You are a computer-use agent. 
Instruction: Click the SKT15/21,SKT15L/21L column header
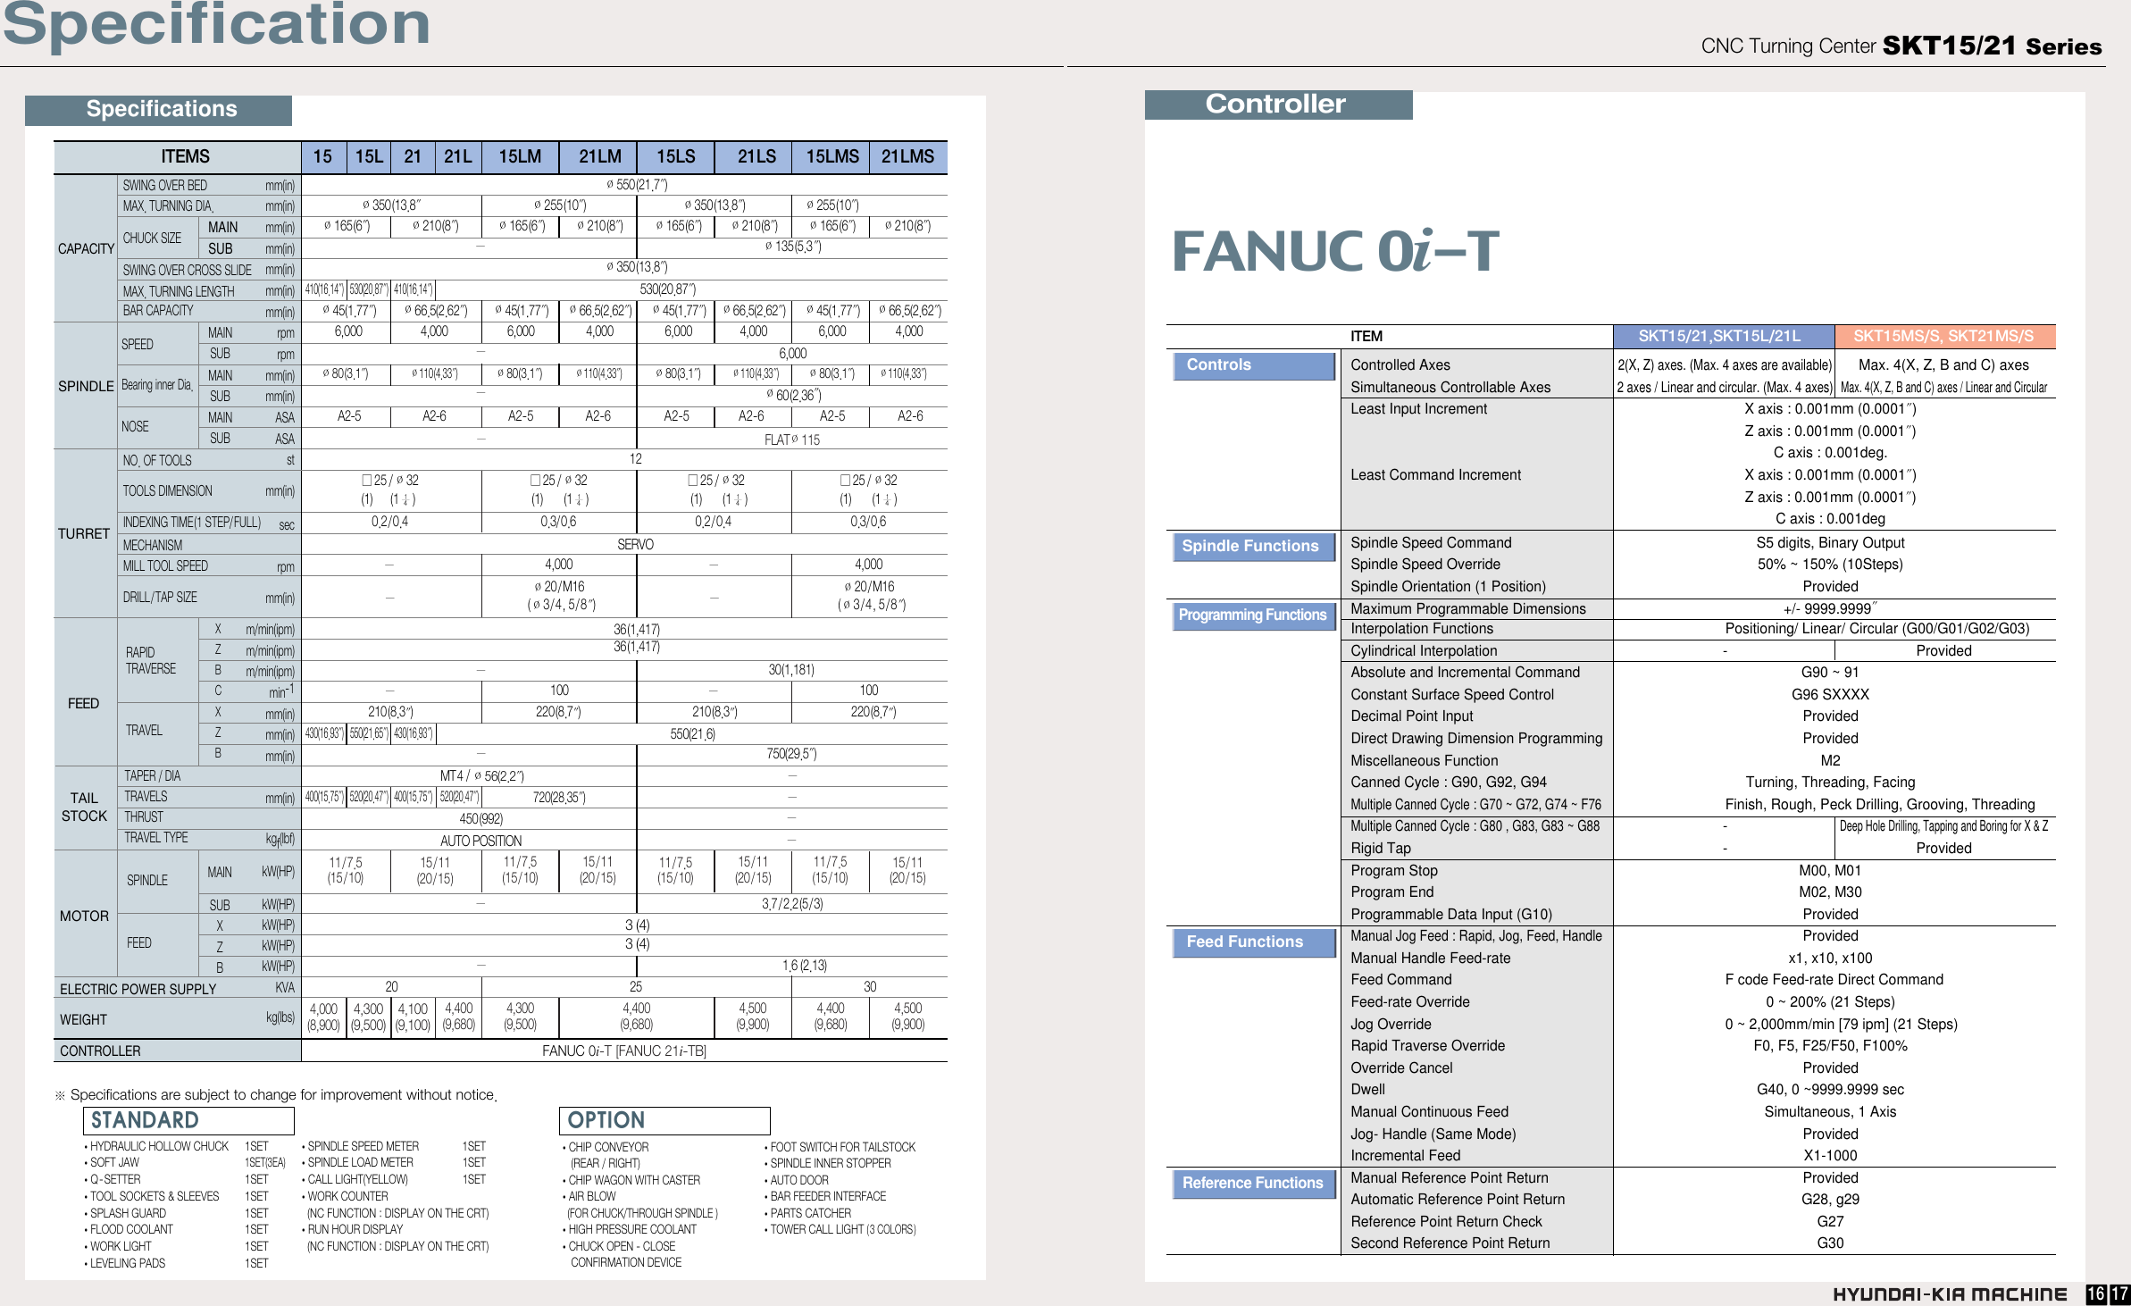[1724, 337]
